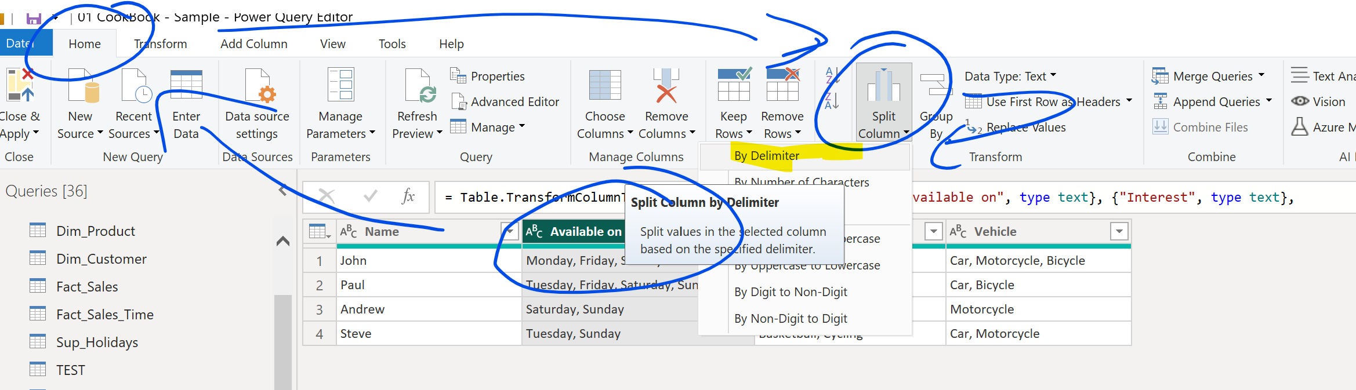Click the save icon in title bar
The image size is (1356, 390).
pos(34,19)
